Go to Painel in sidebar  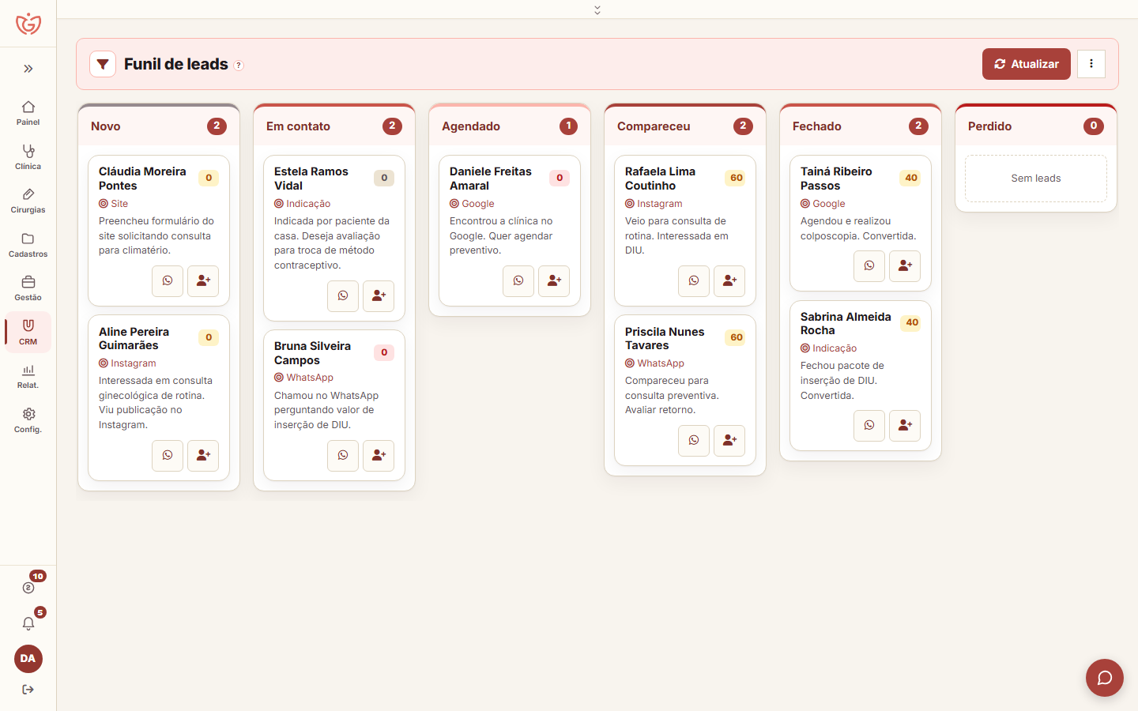[28, 113]
